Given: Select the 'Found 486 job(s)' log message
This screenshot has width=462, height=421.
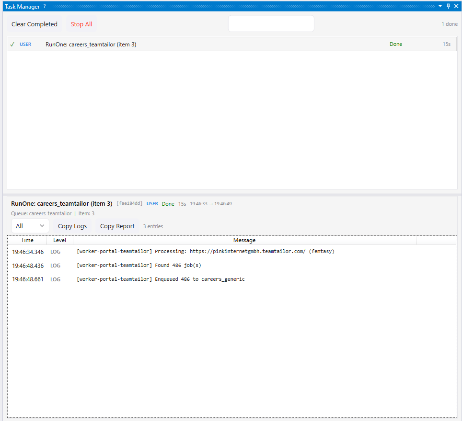Looking at the screenshot, I should [x=139, y=266].
